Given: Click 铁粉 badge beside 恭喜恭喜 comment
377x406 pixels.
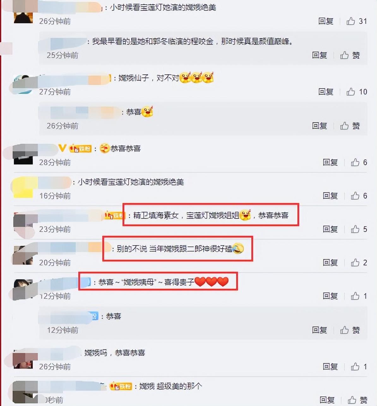Looking at the screenshot, I should click(80, 148).
